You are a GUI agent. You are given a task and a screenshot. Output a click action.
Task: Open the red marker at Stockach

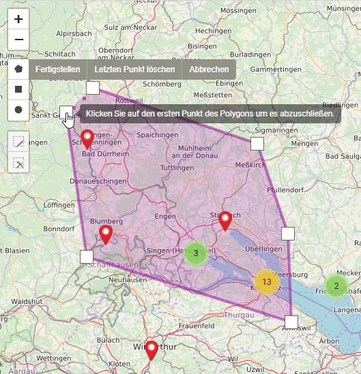(x=225, y=221)
